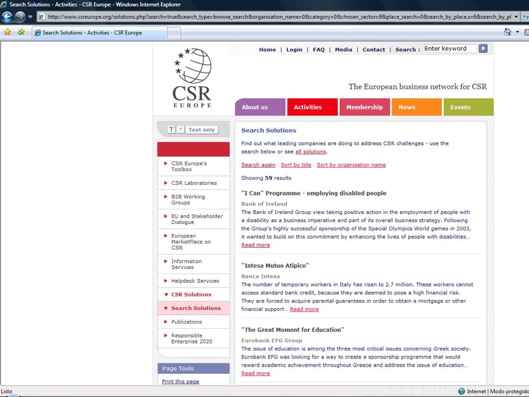Viewport: 529px width, 397px height.
Task: Collapse the CSR Solutions sidebar section
Action: (x=193, y=294)
